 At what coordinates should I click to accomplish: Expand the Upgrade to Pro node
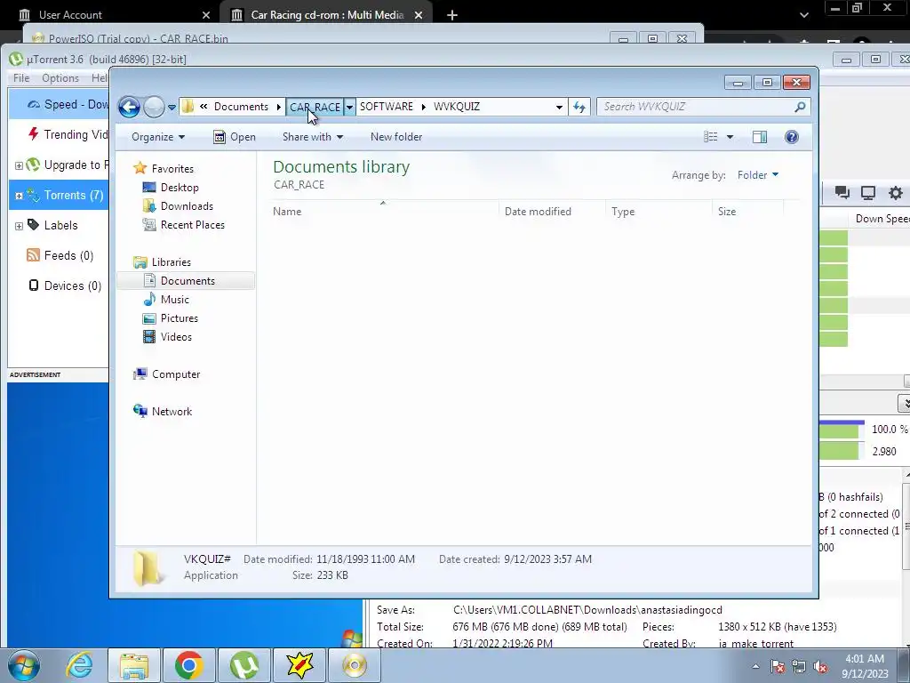[19, 165]
